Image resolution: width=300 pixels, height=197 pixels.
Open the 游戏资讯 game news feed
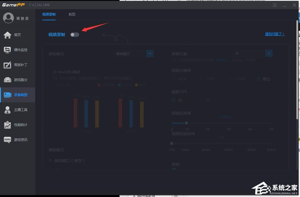pyautogui.click(x=17, y=140)
